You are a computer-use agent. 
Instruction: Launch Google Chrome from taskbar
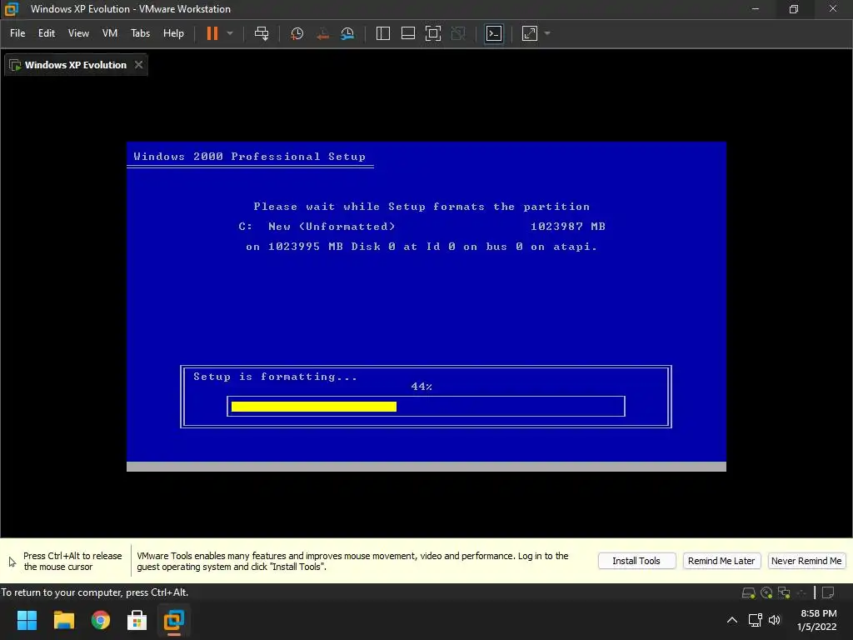pyautogui.click(x=101, y=620)
